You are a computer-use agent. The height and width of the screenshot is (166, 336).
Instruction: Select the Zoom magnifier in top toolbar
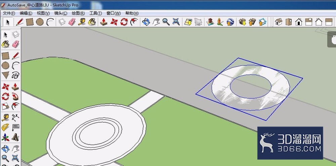(166, 22)
